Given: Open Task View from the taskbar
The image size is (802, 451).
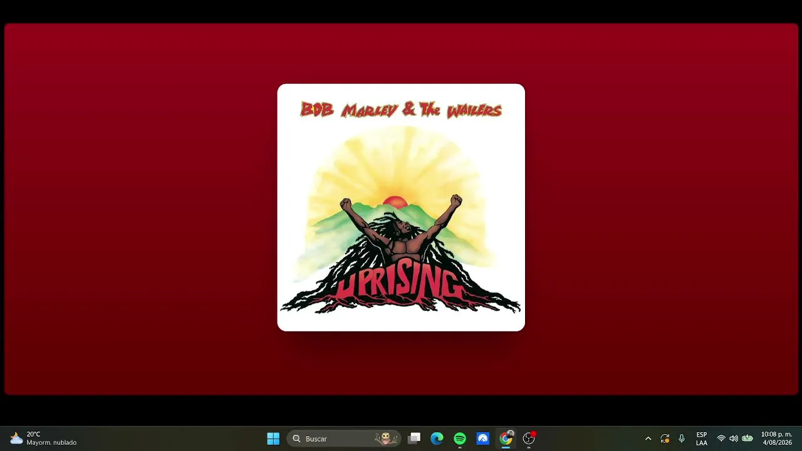Looking at the screenshot, I should tap(414, 438).
